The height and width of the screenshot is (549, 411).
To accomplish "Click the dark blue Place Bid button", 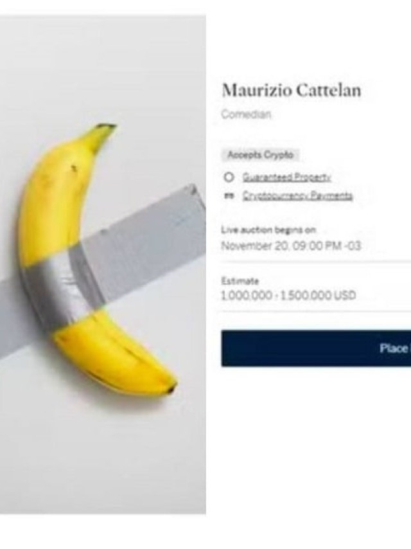I will [x=316, y=348].
